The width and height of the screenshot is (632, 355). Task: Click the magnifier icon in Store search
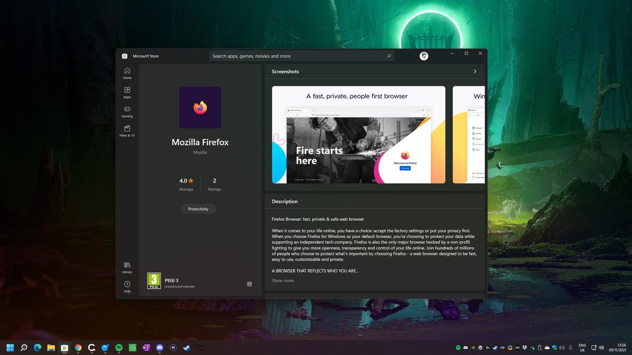click(x=389, y=56)
